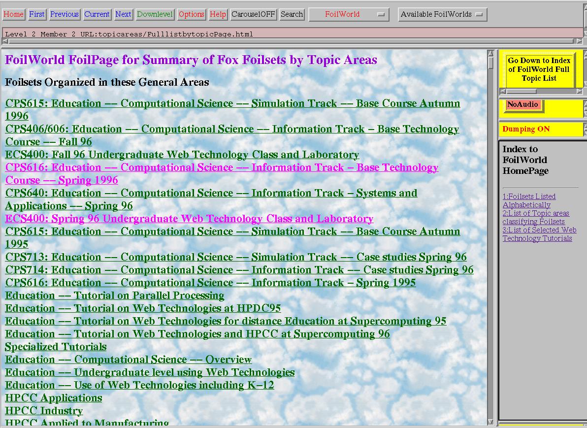
Task: Open the distance Education at Supercomputing 95 tutorial link
Action: [226, 321]
